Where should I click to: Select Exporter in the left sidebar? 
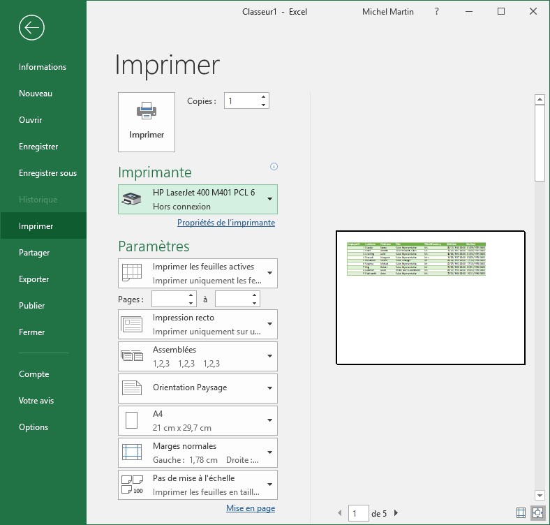point(34,279)
